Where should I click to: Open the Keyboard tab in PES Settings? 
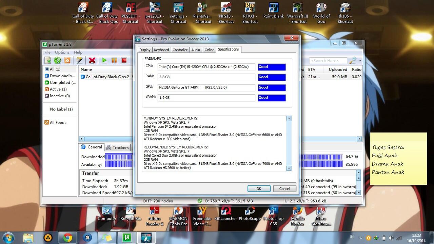(x=161, y=50)
